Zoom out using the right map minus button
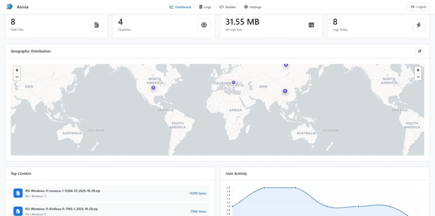435x216 pixels. click(418, 77)
